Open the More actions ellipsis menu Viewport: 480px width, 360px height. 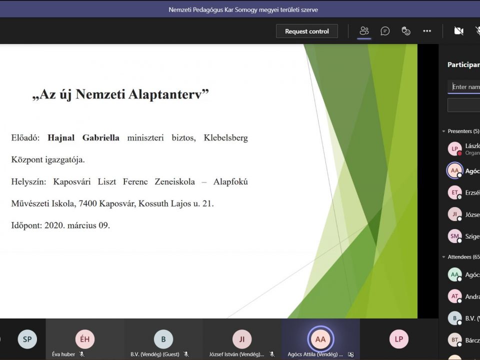pos(426,31)
